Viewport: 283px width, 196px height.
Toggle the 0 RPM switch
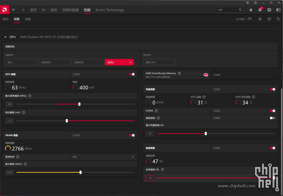pos(272,111)
